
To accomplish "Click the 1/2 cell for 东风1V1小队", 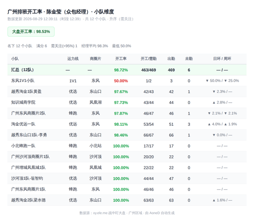I will [x=148, y=81].
